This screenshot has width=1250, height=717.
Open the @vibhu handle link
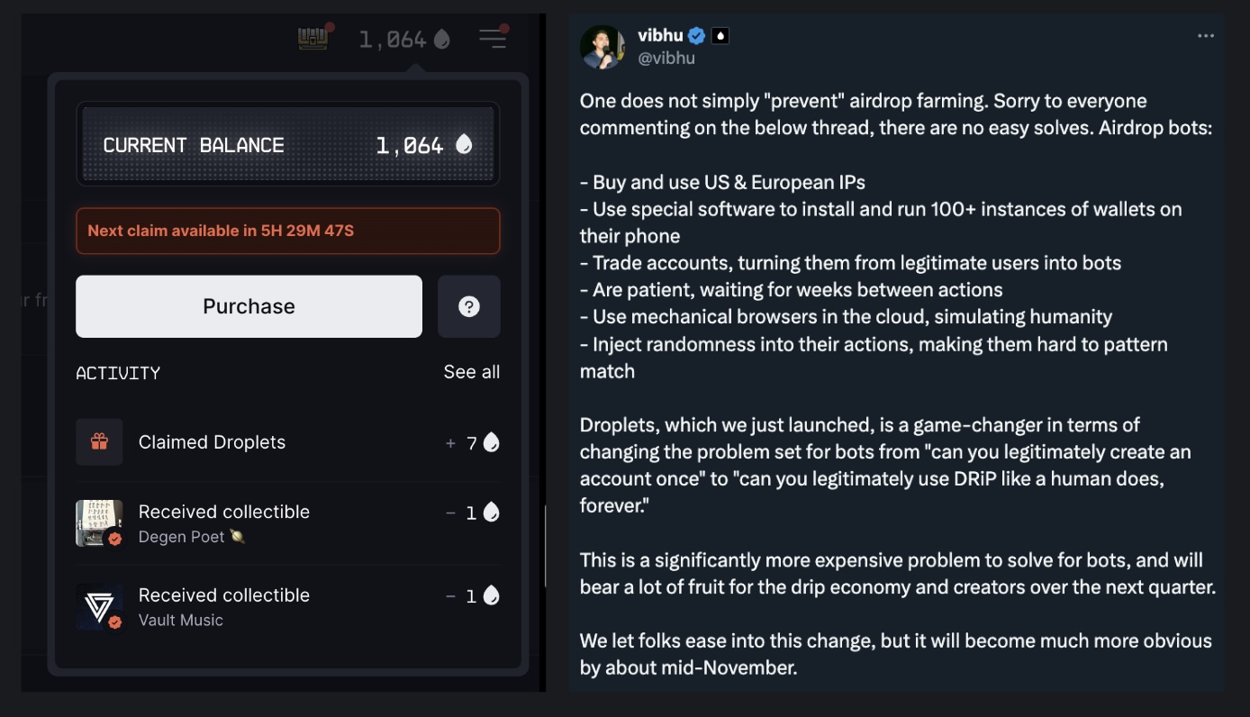pyautogui.click(x=666, y=58)
